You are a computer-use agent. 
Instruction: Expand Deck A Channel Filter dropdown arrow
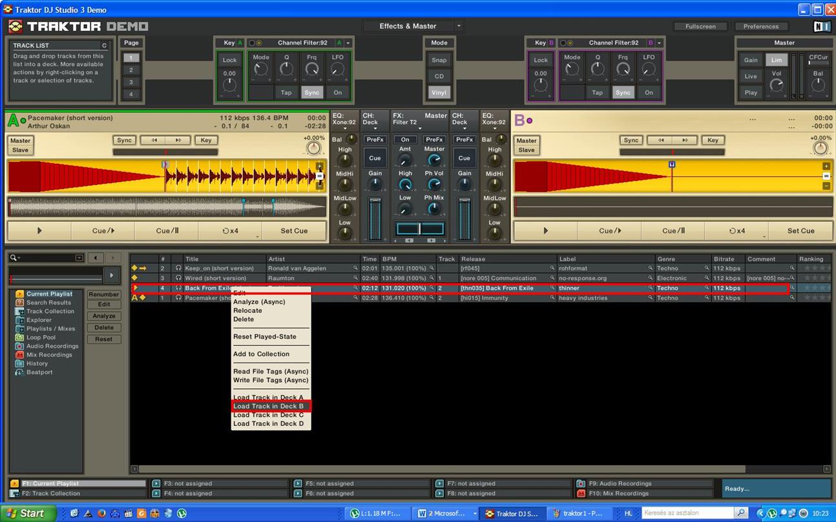coord(348,43)
